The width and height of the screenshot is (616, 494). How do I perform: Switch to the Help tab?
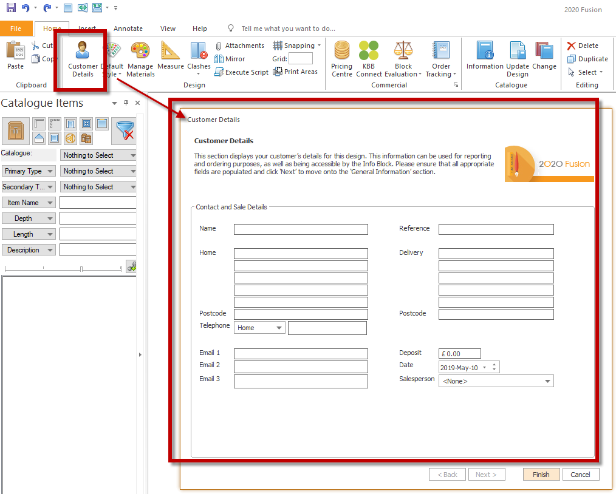pyautogui.click(x=200, y=29)
